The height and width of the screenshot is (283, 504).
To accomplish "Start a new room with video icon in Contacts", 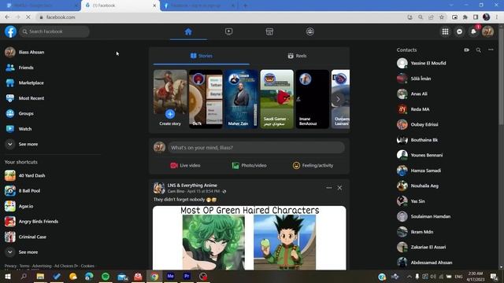I will (467, 50).
